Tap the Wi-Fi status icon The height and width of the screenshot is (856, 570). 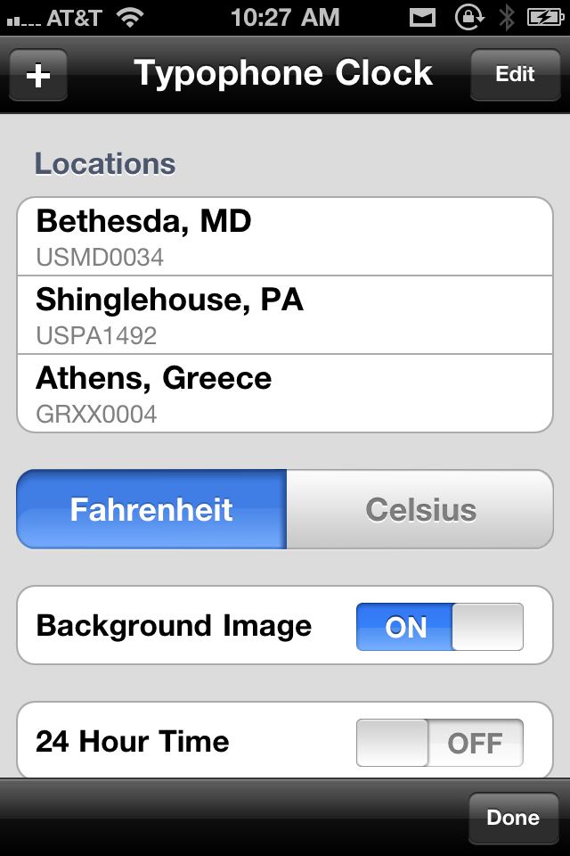click(130, 18)
